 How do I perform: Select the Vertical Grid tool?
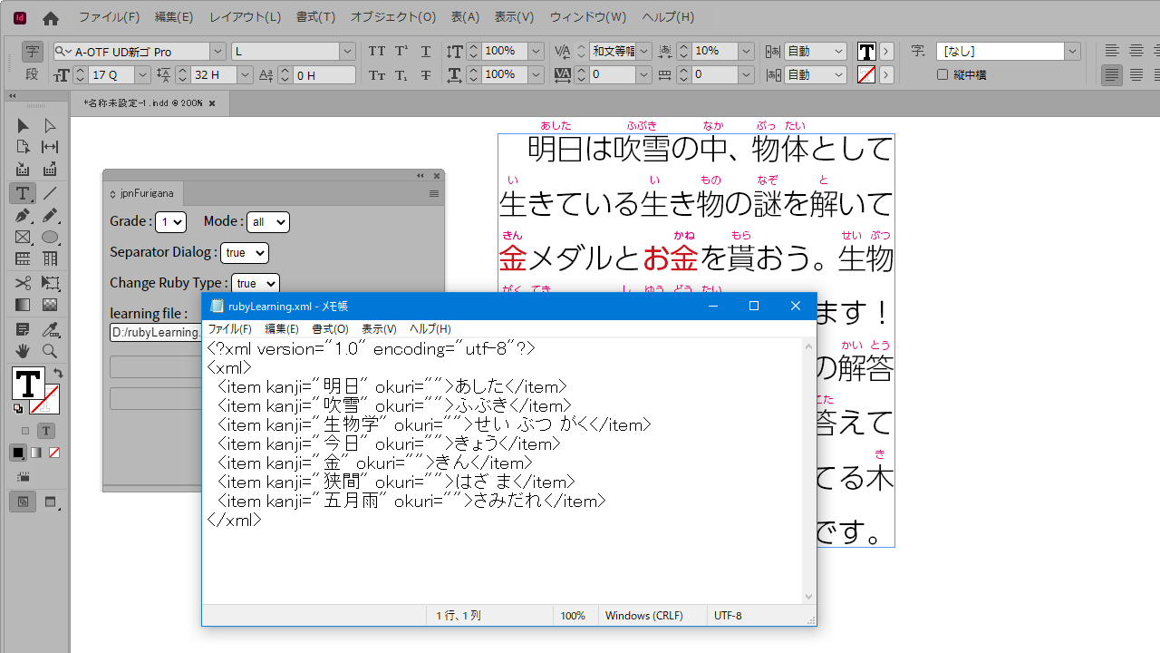50,259
